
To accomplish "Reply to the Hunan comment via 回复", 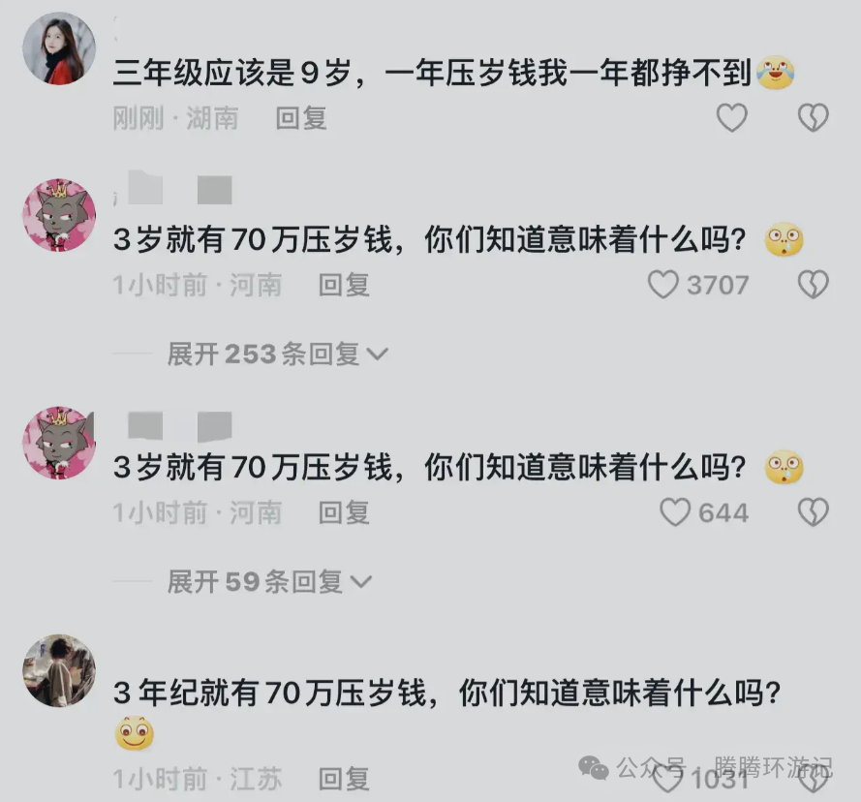I will (301, 118).
